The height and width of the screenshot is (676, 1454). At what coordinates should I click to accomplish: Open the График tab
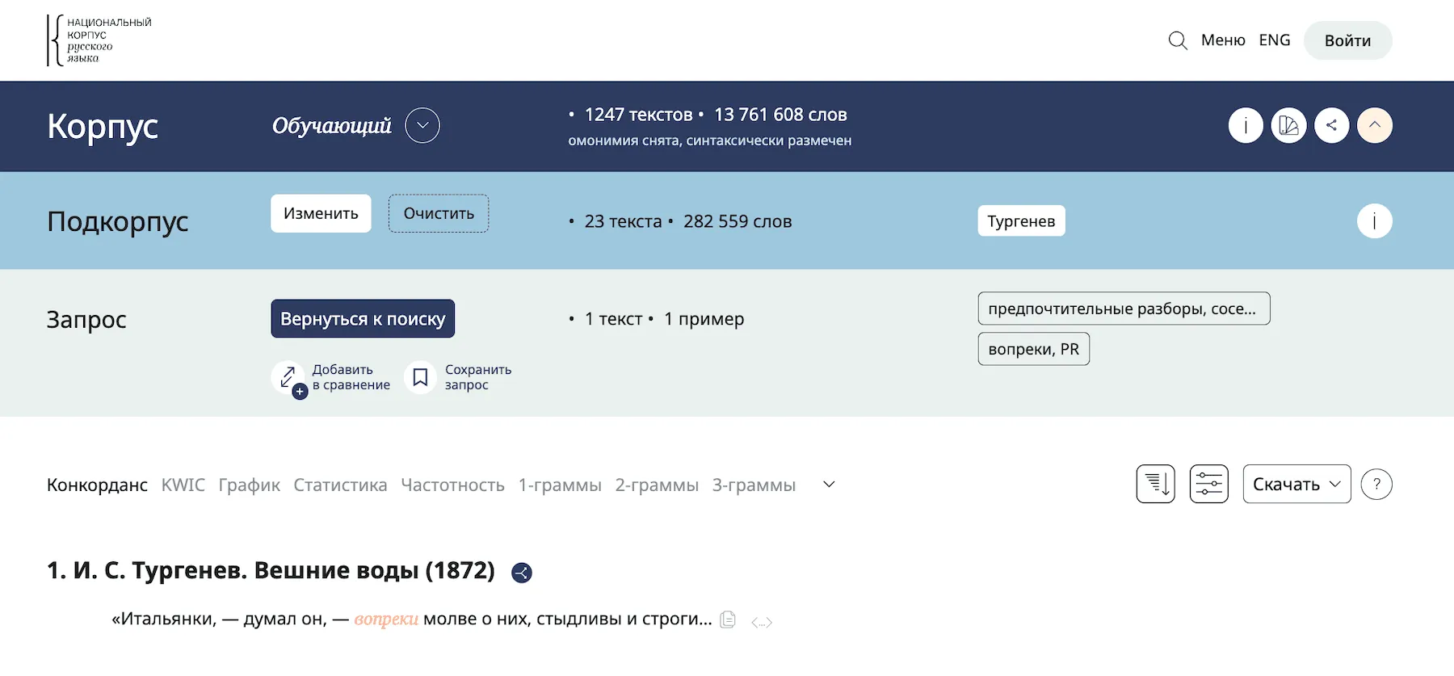pyautogui.click(x=249, y=485)
